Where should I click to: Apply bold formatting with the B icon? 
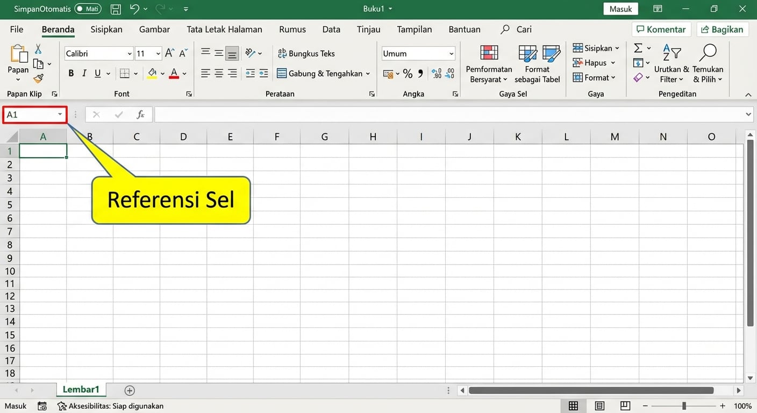tap(70, 73)
